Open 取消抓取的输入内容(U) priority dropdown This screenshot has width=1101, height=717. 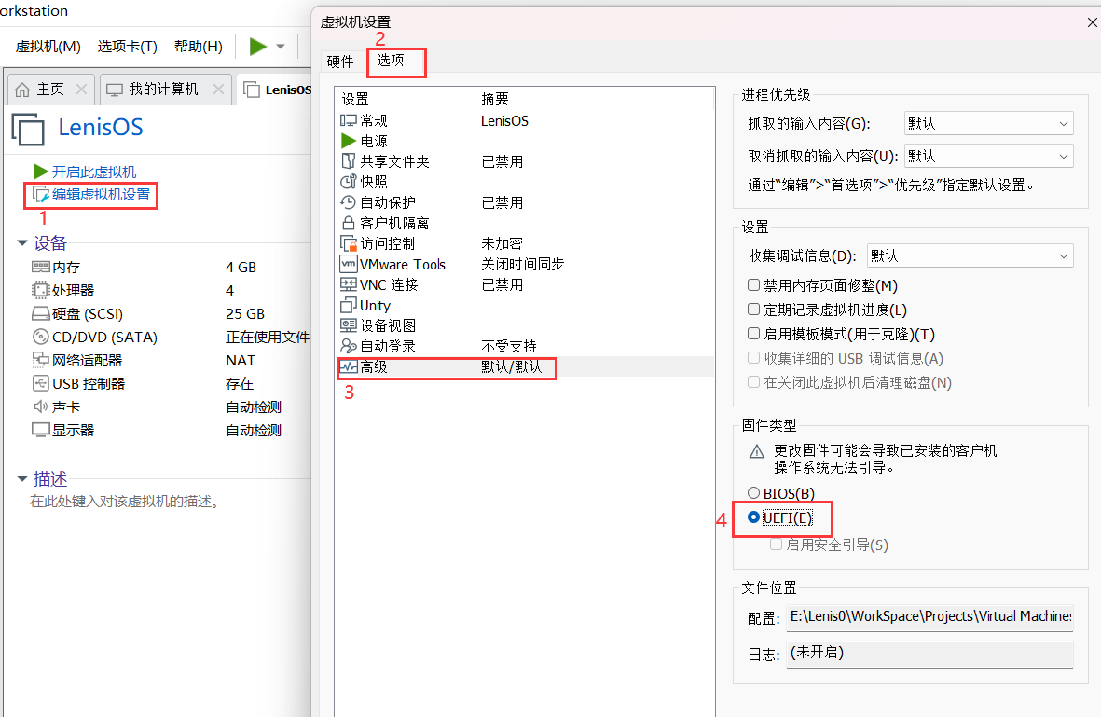(x=988, y=156)
